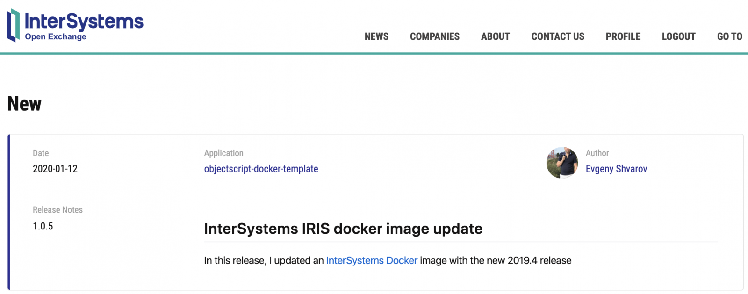Image resolution: width=748 pixels, height=294 pixels.
Task: Go to the COMPANIES page
Action: (x=435, y=36)
